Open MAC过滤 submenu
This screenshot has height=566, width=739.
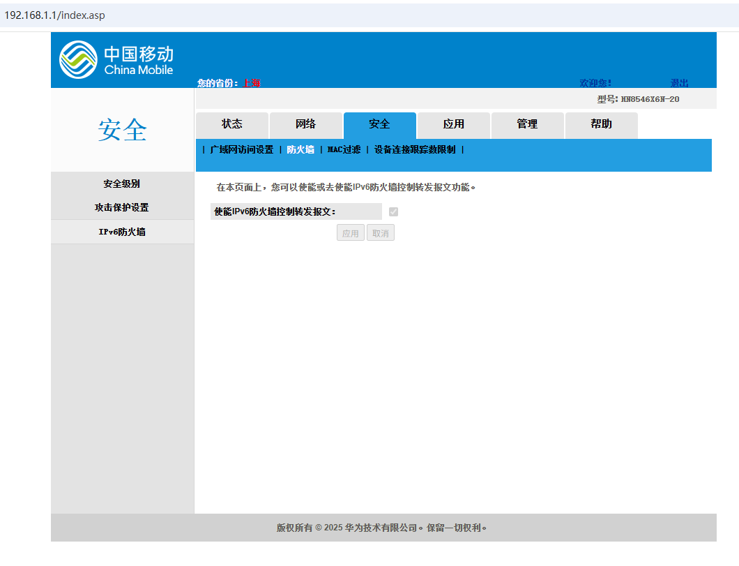(x=344, y=149)
